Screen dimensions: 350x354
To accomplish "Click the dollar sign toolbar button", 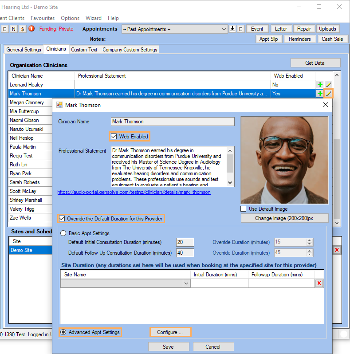I will coord(23,29).
